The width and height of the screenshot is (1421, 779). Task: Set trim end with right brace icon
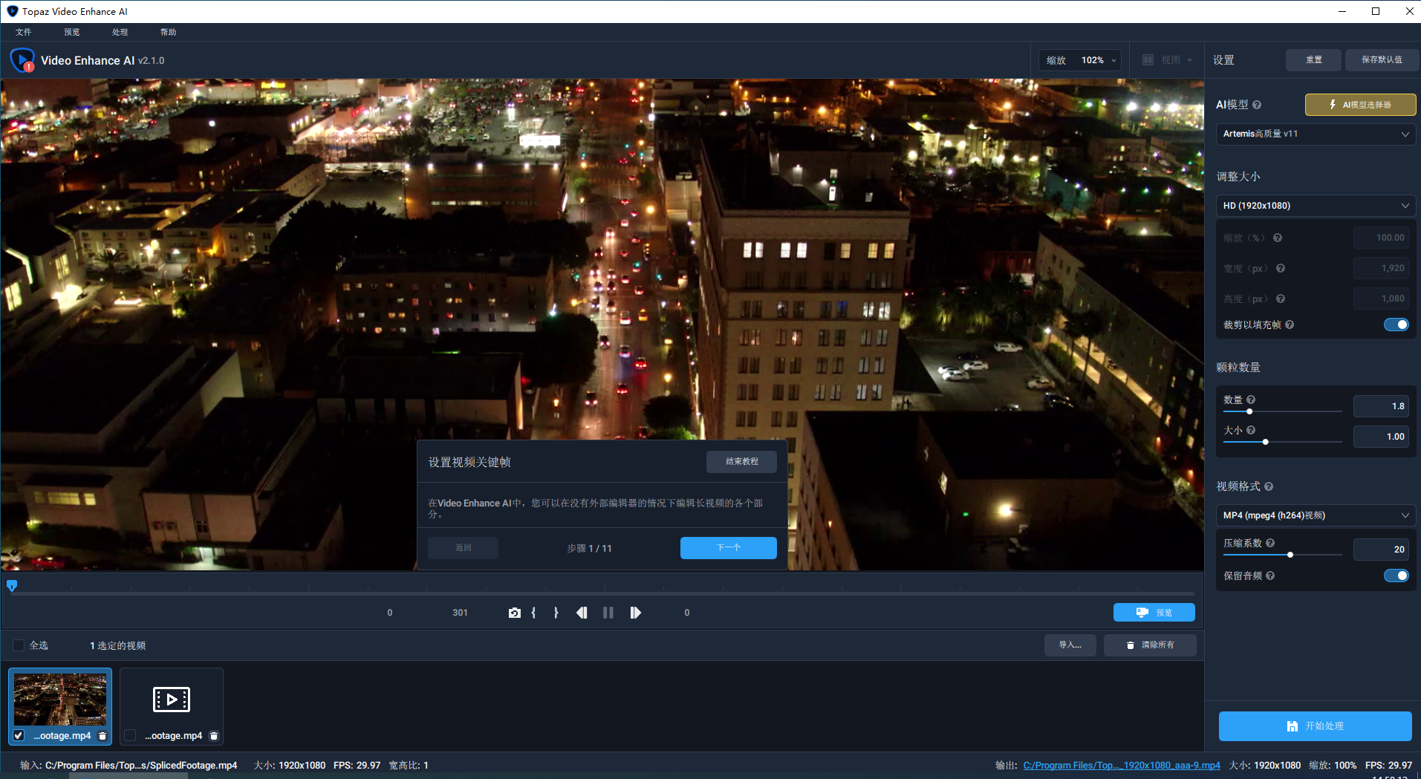(x=556, y=613)
